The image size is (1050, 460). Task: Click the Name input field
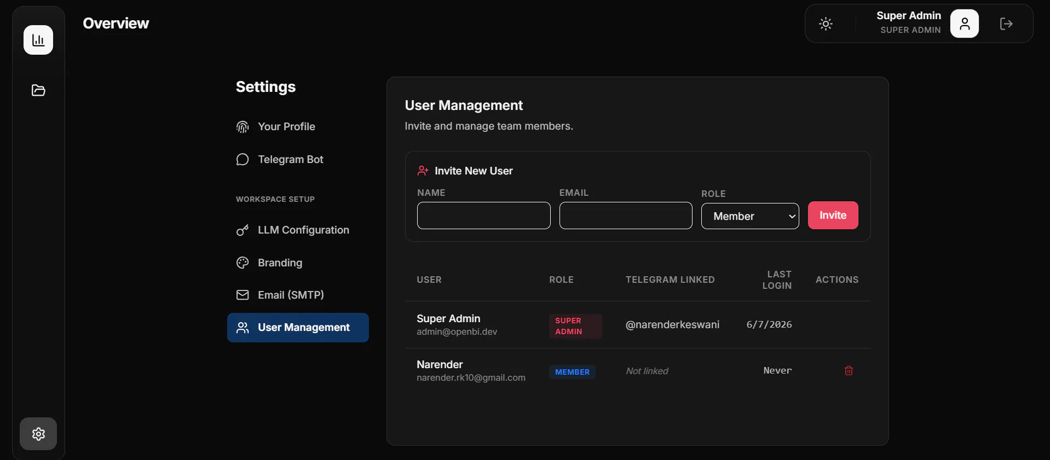point(484,216)
